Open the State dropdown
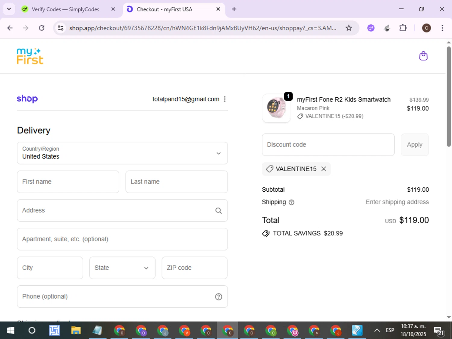The image size is (452, 339). (122, 268)
